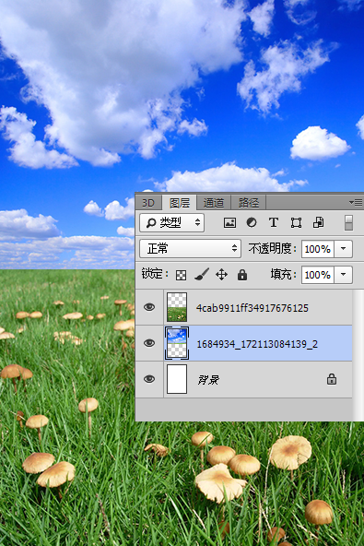Lock all padlock icon
Image resolution: width=364 pixels, height=546 pixels.
242,275
